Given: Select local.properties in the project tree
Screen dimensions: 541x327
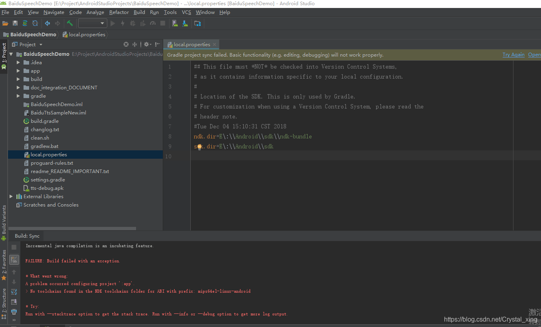Looking at the screenshot, I should [49, 154].
